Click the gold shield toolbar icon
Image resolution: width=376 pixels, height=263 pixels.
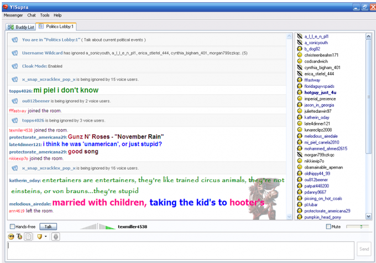point(40,237)
